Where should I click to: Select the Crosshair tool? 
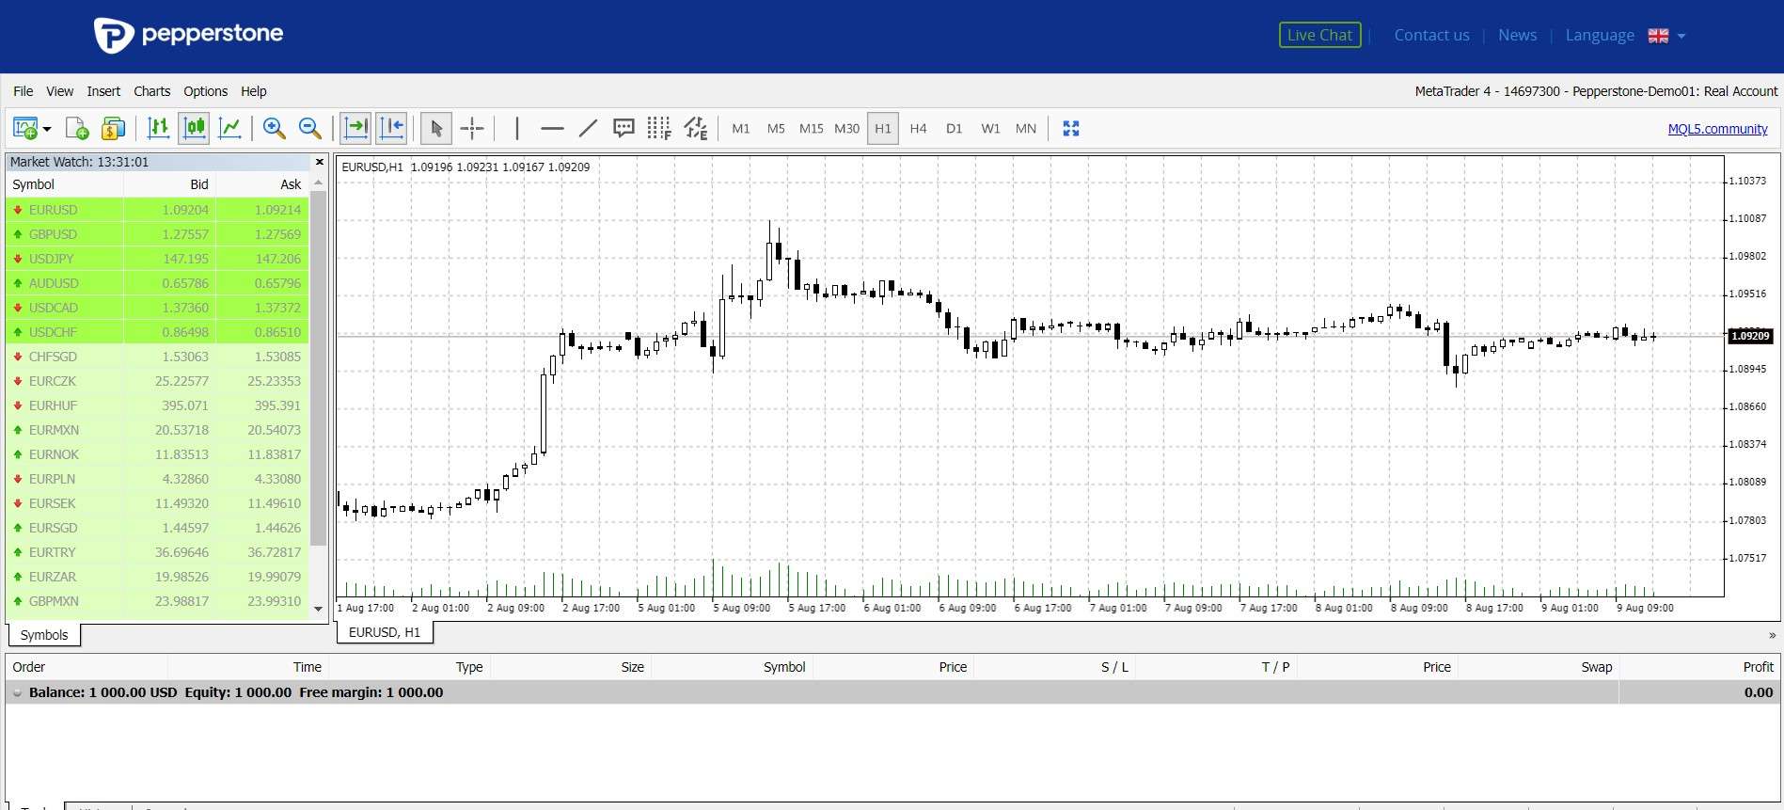(472, 128)
